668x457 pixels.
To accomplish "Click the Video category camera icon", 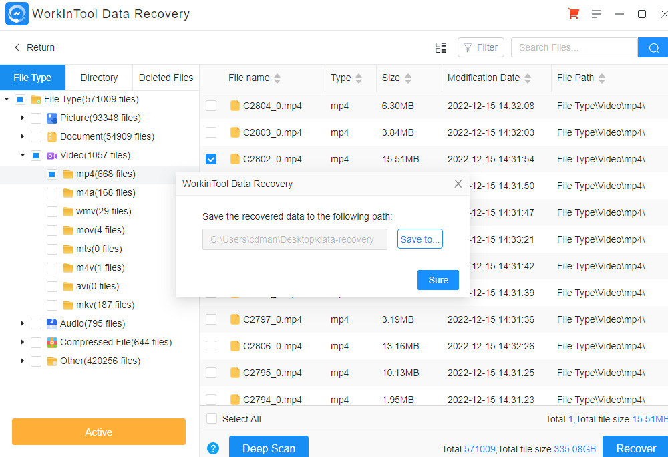I will click(x=52, y=156).
